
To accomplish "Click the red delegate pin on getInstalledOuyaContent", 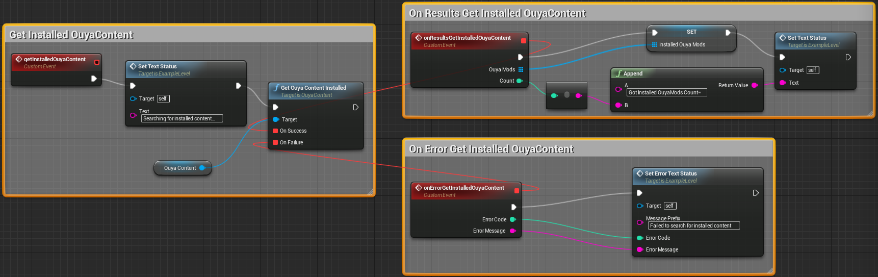I will coord(97,62).
